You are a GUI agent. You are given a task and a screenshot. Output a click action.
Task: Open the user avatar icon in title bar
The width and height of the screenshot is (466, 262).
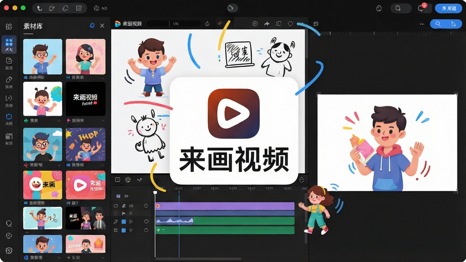point(379,8)
